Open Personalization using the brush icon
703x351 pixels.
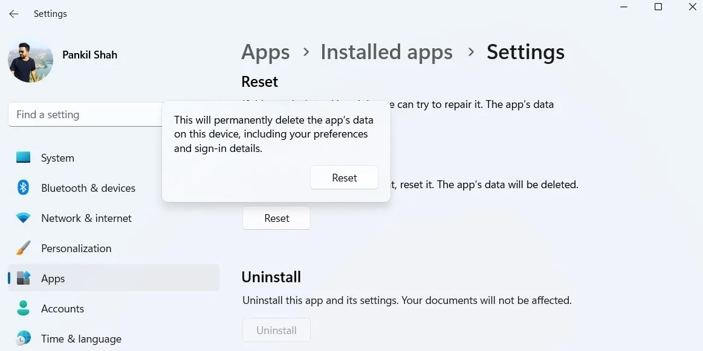[23, 248]
